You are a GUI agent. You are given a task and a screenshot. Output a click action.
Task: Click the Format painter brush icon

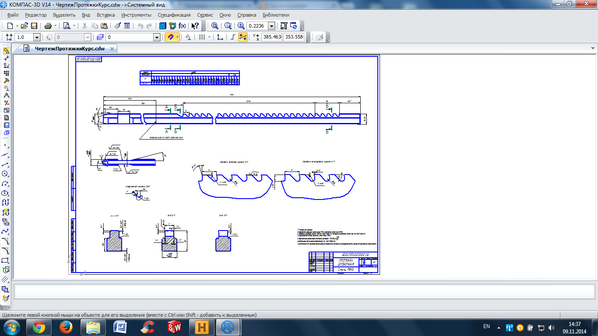point(118,26)
